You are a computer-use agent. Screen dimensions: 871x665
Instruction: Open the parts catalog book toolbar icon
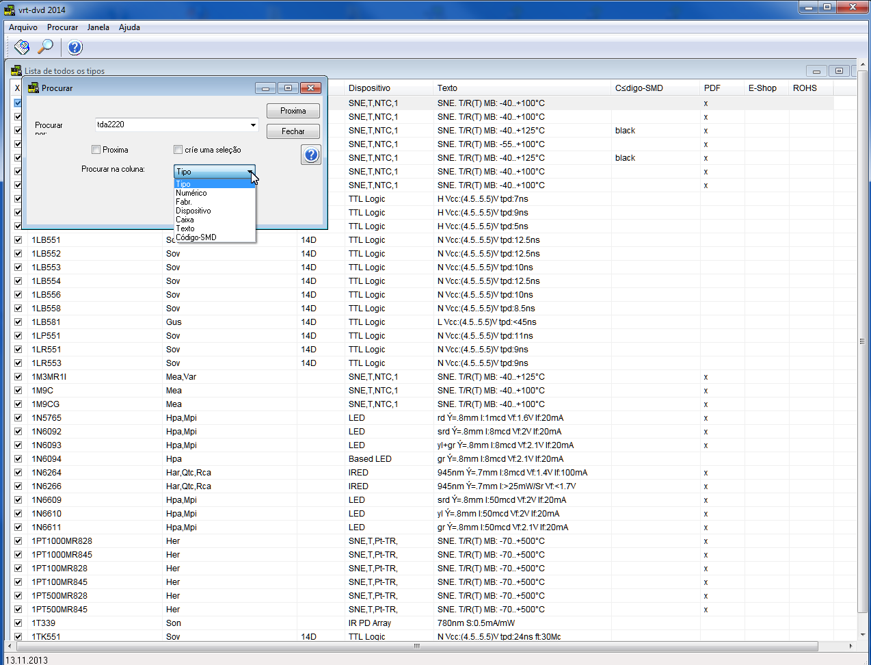click(22, 47)
